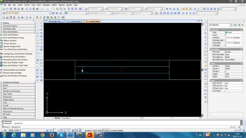Image resolution: width=246 pixels, height=138 pixels.
Task: Switch to the tmp1.dwg document tab
Action: pos(72,21)
